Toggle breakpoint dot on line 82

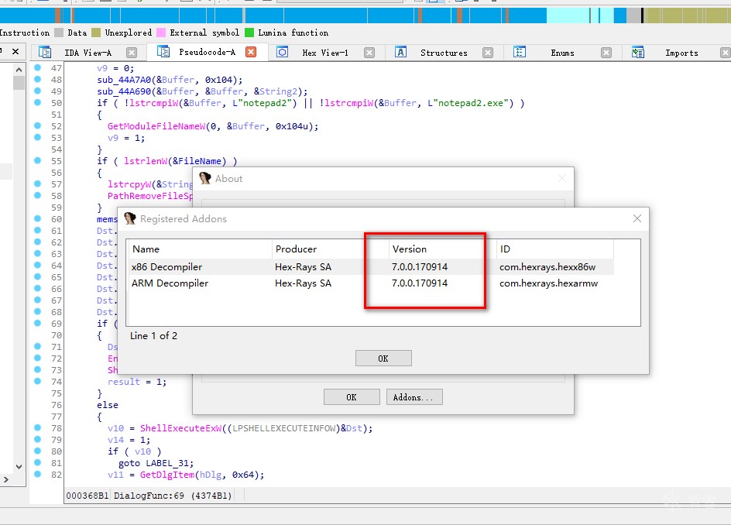coord(38,474)
